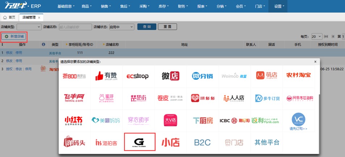Select the Weimob 微盟 logo
345x157 pixels.
pyautogui.click(x=234, y=76)
